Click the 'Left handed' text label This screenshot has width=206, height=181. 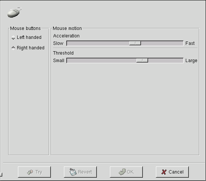pyautogui.click(x=29, y=37)
